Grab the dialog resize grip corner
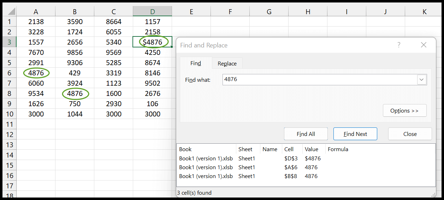Screen dimensions: 444x200 [x=433, y=194]
